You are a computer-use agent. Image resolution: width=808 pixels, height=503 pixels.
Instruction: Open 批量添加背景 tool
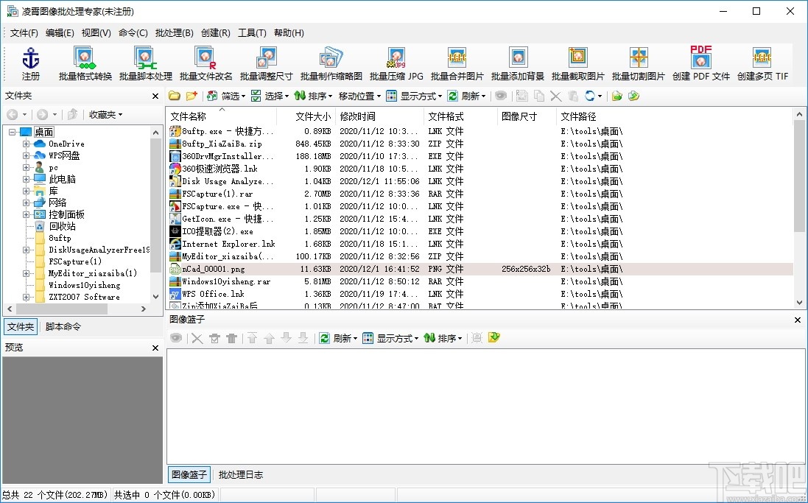518,64
